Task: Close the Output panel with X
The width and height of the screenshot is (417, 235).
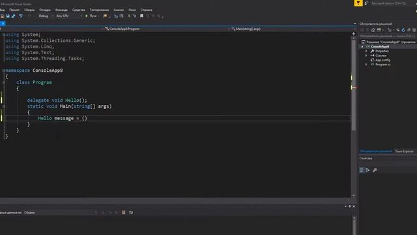Action: [354, 206]
